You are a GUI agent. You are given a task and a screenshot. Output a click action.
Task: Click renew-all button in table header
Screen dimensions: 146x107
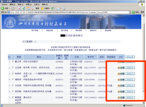pyautogui.click(x=130, y=57)
